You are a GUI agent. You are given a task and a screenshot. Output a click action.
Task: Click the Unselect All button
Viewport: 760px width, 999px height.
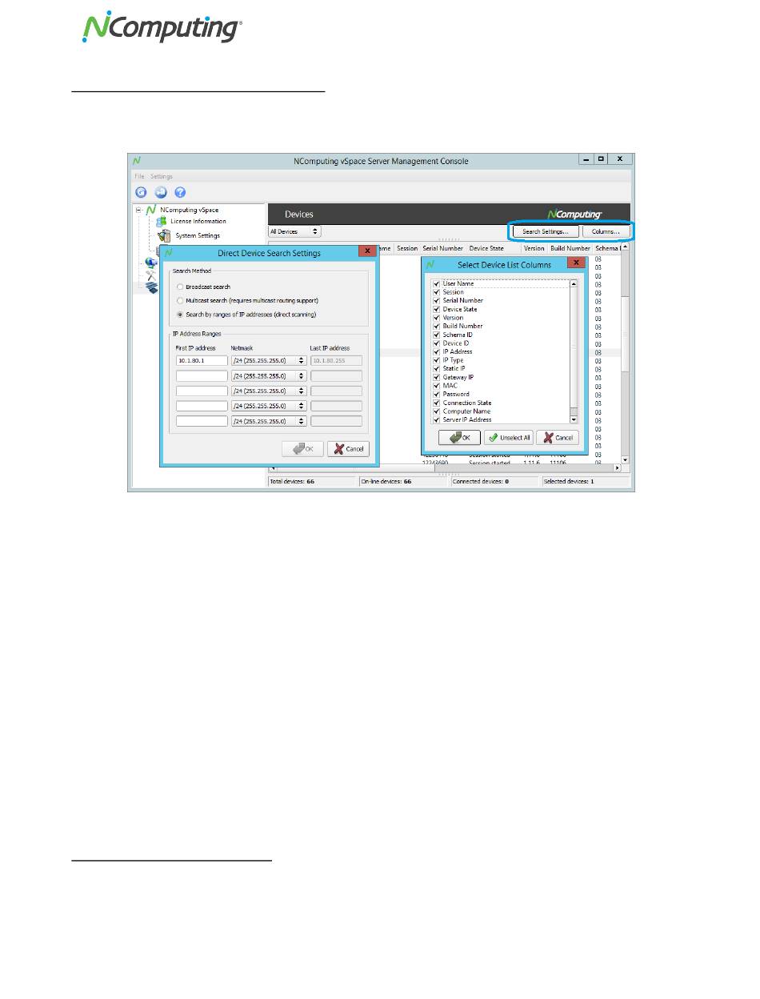(508, 438)
